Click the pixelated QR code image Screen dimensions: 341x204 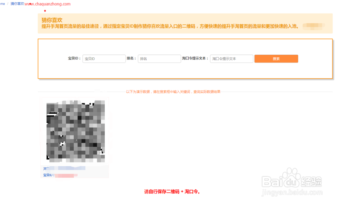point(75,131)
